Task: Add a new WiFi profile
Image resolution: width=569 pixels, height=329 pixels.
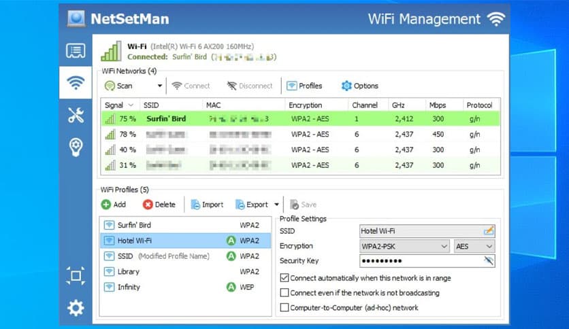Action: pyautogui.click(x=113, y=205)
